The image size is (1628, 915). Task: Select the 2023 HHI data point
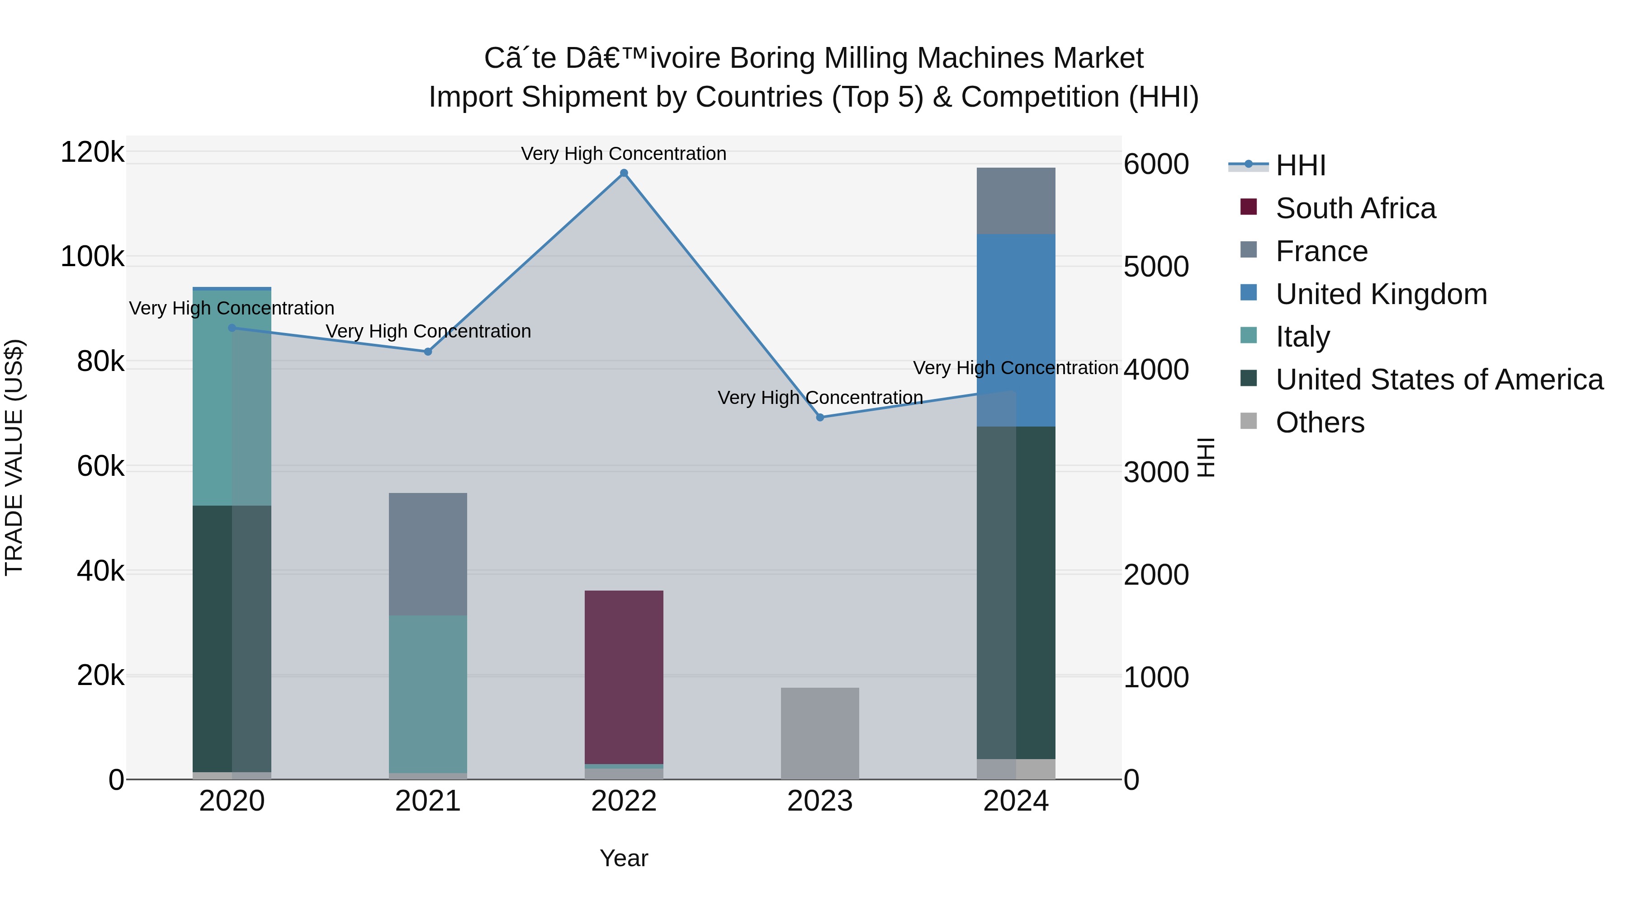(x=820, y=418)
